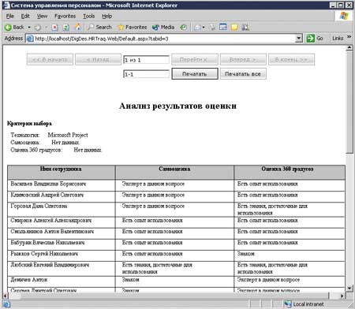Click the Windows logo throbber icon

(x=344, y=16)
